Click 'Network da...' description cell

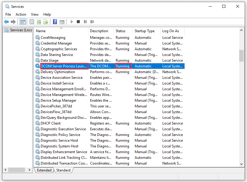(101, 60)
